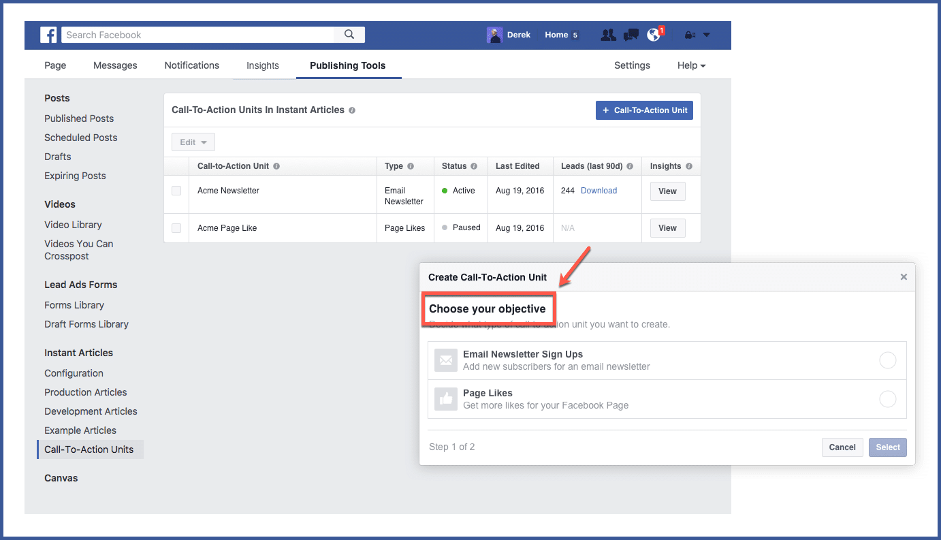The image size is (941, 540).
Task: Click the search magnifier button
Action: (x=349, y=35)
